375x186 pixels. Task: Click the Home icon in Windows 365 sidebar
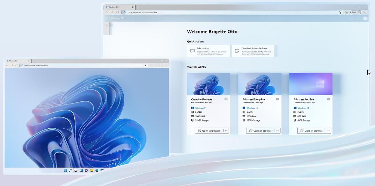pos(106,25)
